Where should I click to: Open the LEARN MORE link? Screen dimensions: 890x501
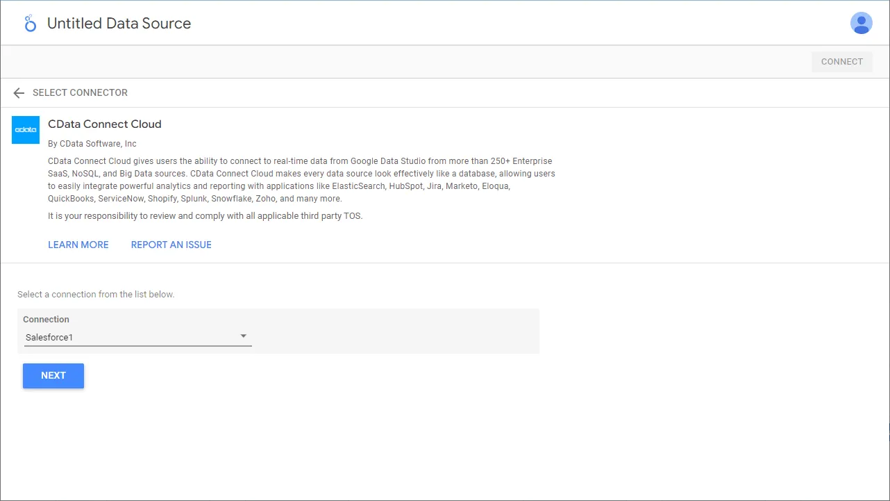pos(78,245)
